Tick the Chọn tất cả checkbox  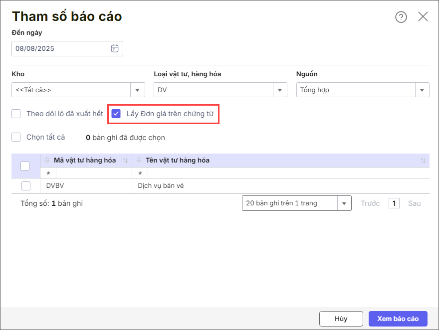tap(16, 137)
